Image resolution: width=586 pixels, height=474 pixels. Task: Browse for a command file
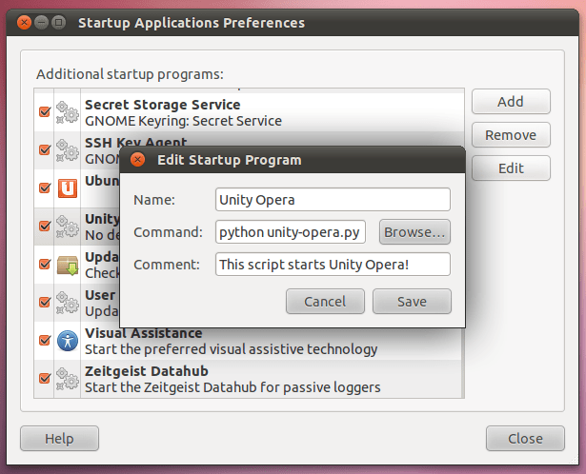414,231
